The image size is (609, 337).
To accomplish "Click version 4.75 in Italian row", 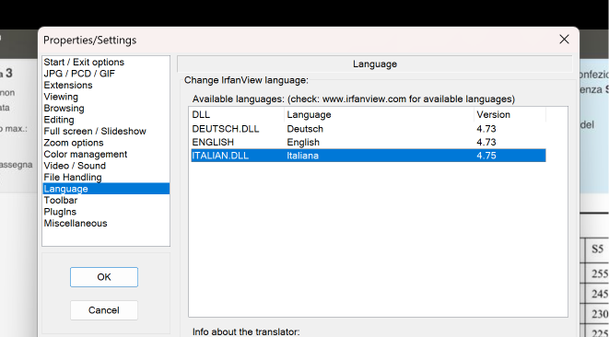I will [x=486, y=156].
